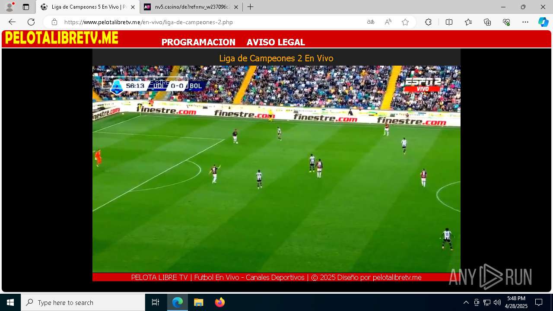Image resolution: width=553 pixels, height=311 pixels.
Task: Open the Windows Start menu
Action: pos(10,302)
